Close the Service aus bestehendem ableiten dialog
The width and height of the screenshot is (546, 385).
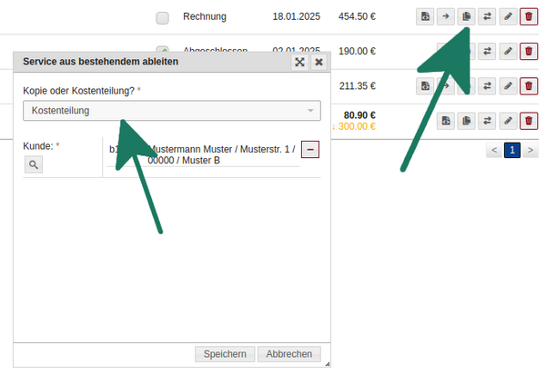coord(318,62)
